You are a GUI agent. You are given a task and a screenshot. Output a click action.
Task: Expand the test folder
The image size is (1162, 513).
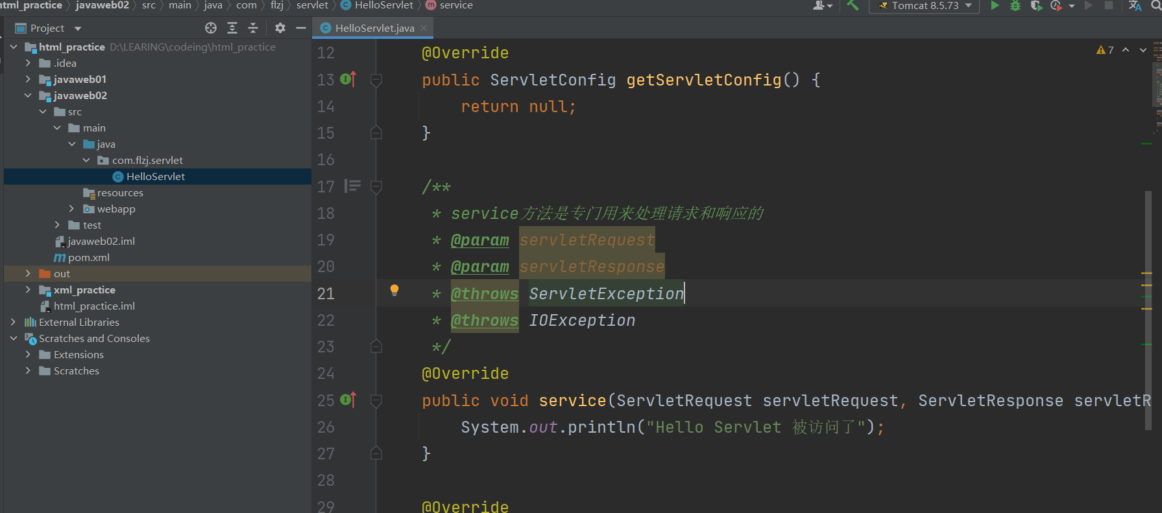tap(57, 225)
